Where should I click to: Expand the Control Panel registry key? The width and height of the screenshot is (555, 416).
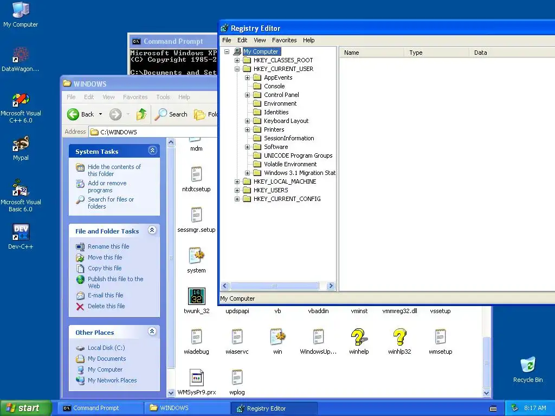pyautogui.click(x=247, y=95)
